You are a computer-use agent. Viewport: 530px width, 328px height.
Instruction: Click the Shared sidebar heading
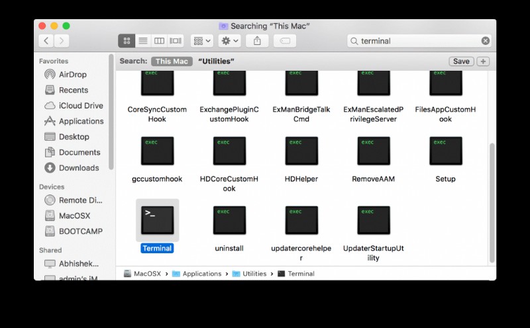[50, 251]
